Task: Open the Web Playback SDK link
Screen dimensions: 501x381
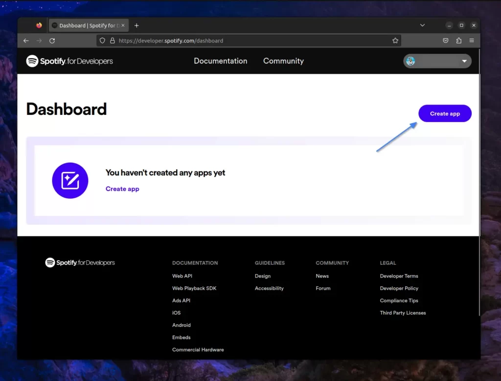Action: pyautogui.click(x=194, y=289)
